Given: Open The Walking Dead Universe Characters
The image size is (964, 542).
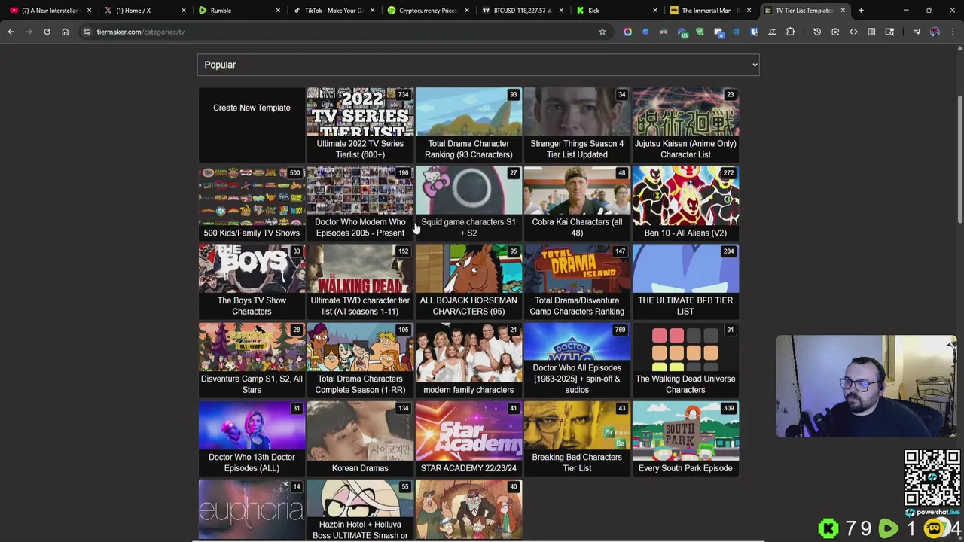Looking at the screenshot, I should [685, 360].
